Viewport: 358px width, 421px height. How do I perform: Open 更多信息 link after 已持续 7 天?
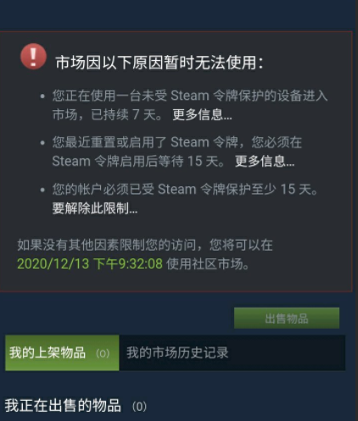point(202,115)
